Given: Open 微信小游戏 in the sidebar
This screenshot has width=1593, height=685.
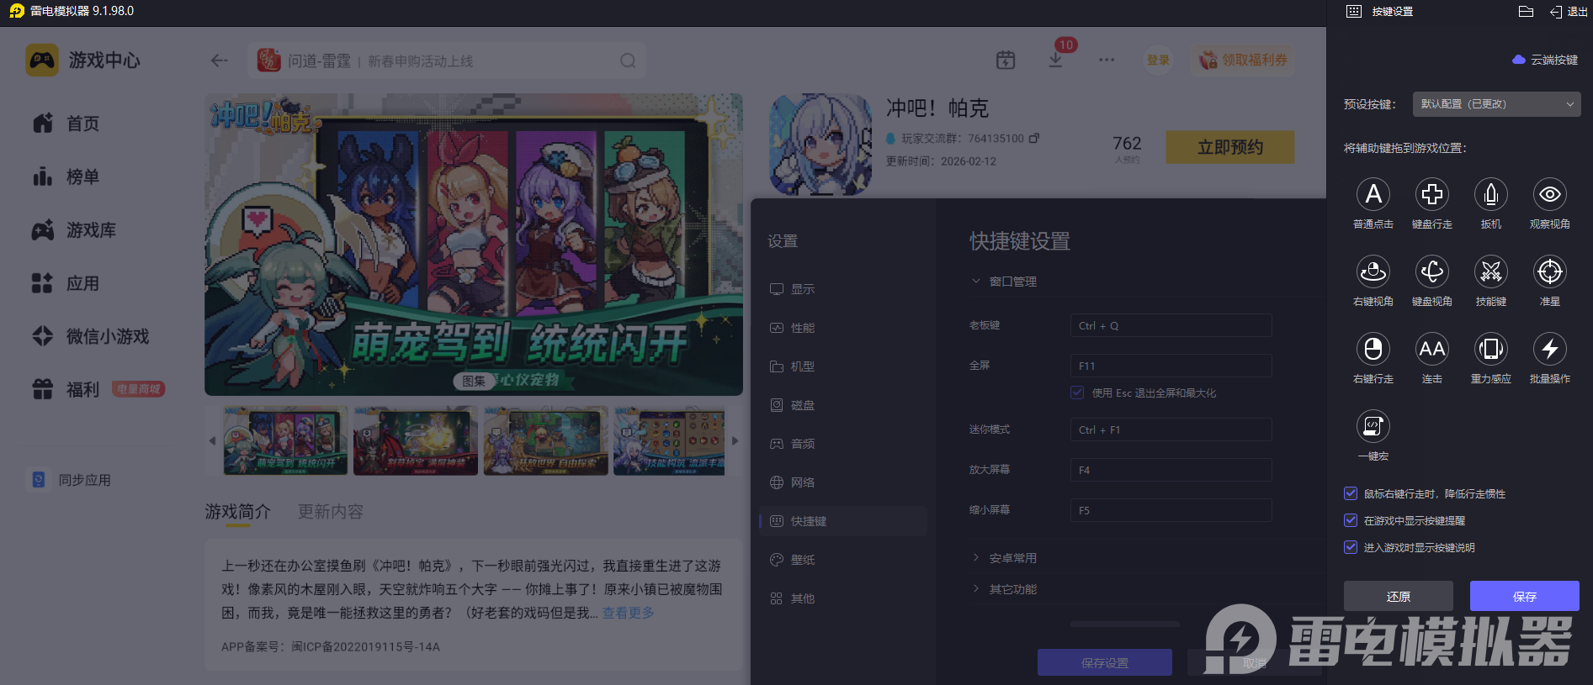Looking at the screenshot, I should [x=90, y=336].
